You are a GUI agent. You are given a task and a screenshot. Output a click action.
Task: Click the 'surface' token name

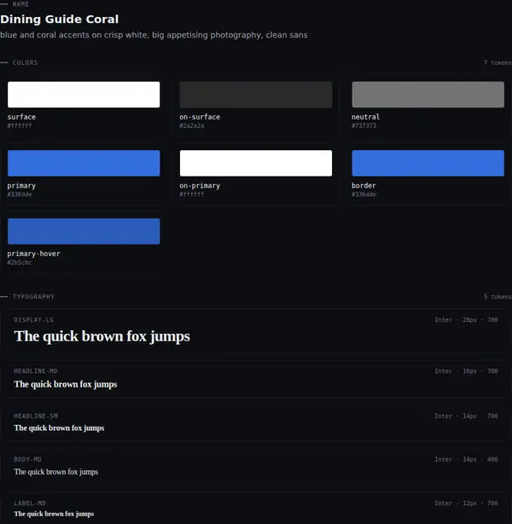(x=21, y=117)
